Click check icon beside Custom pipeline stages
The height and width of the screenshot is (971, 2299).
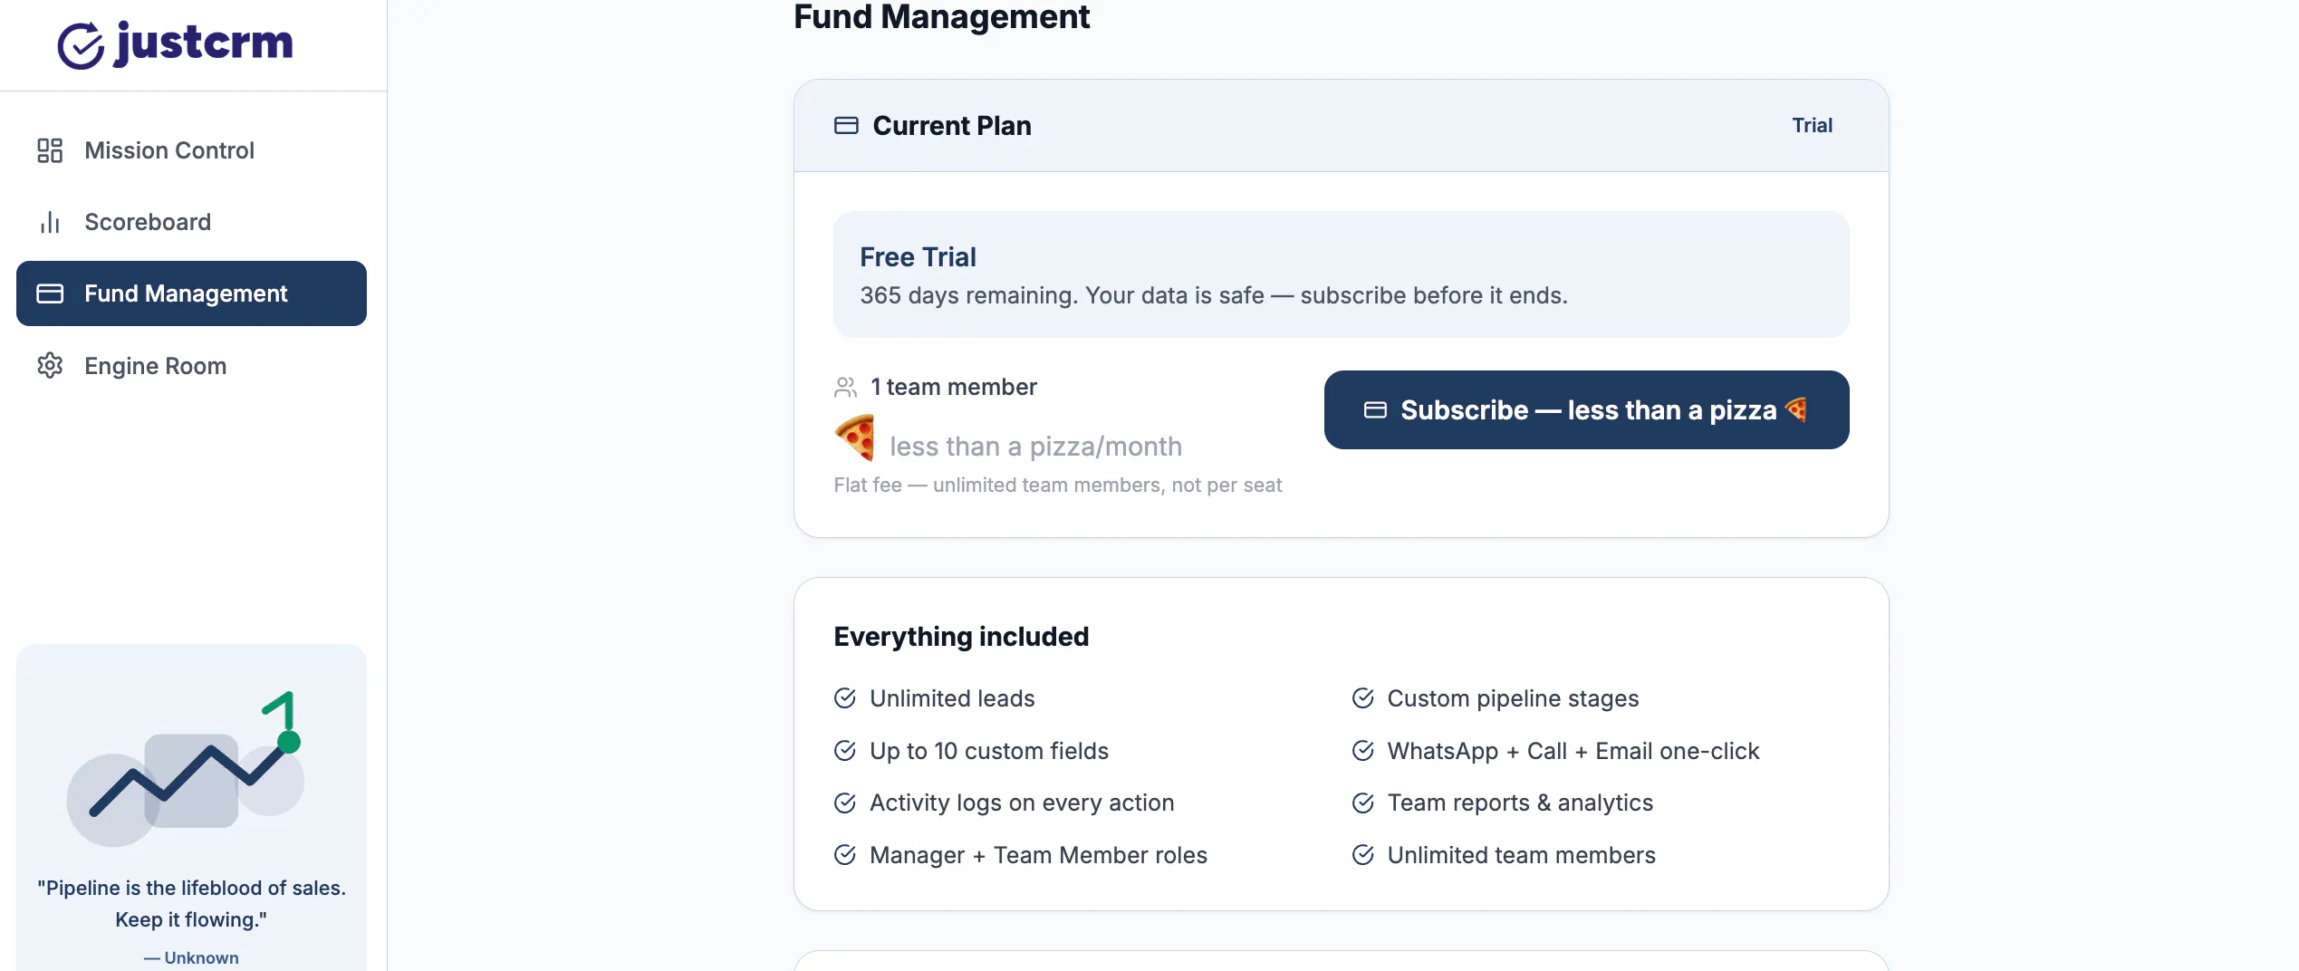point(1363,698)
